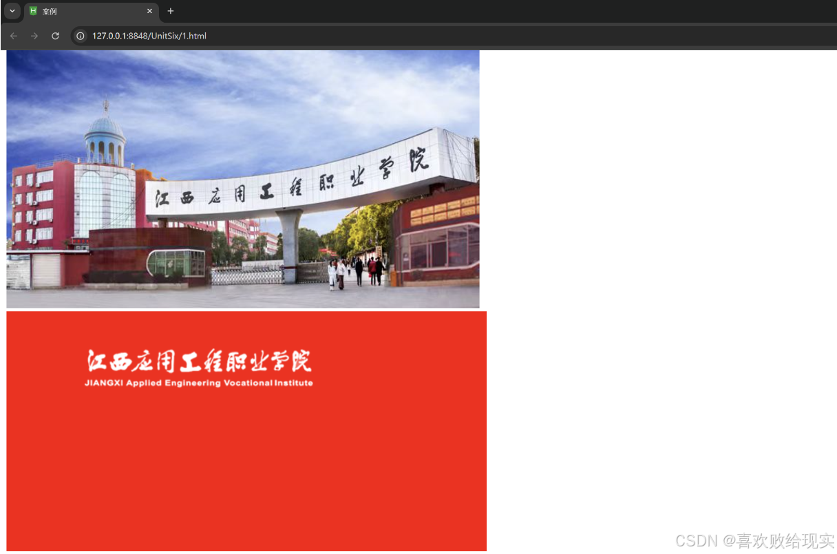View site information icon in address bar
The image size is (837, 554).
pyautogui.click(x=81, y=36)
